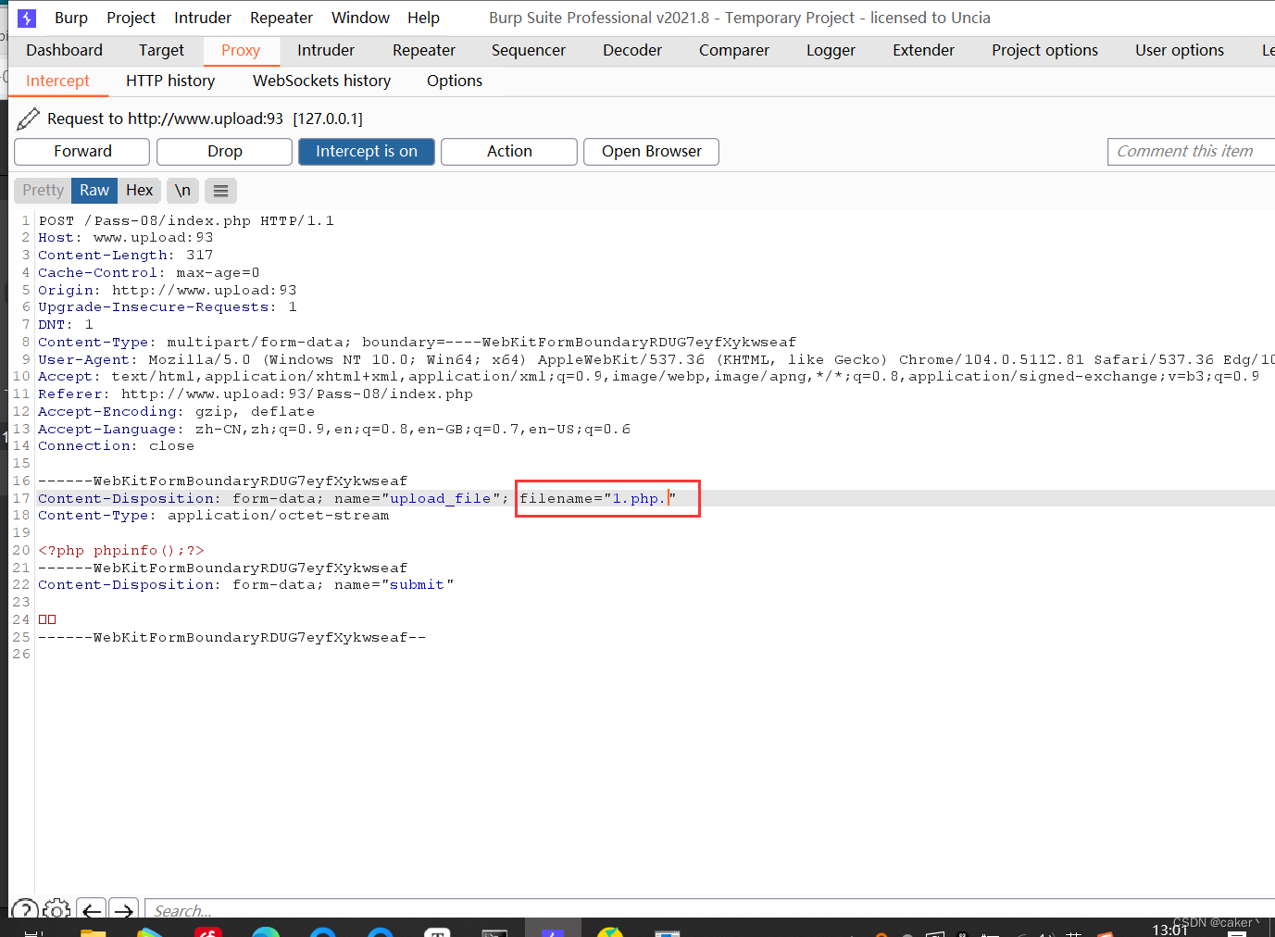Toggle the \n non-printable characters button
This screenshot has height=937, width=1275.
click(x=182, y=191)
